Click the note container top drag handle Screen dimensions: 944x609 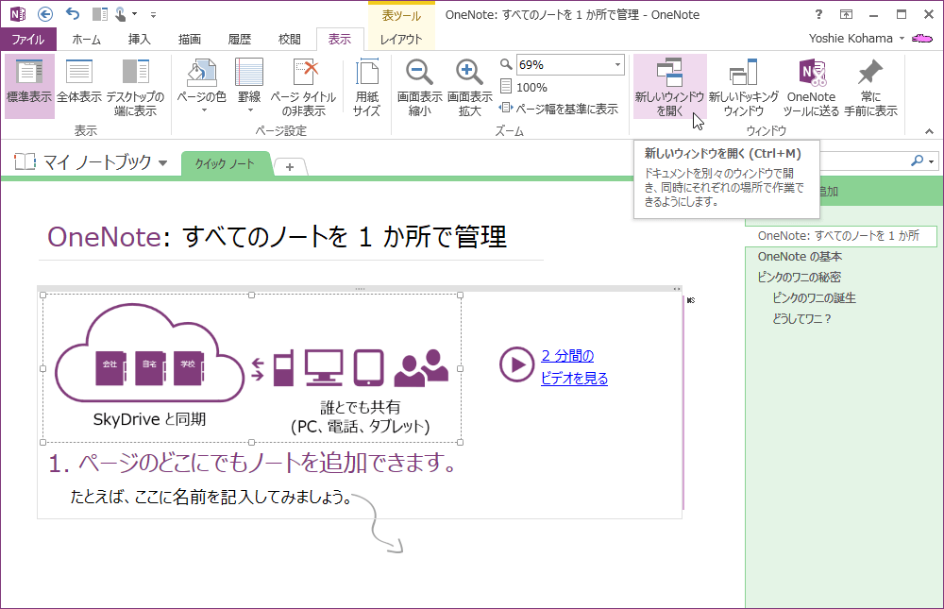point(360,289)
